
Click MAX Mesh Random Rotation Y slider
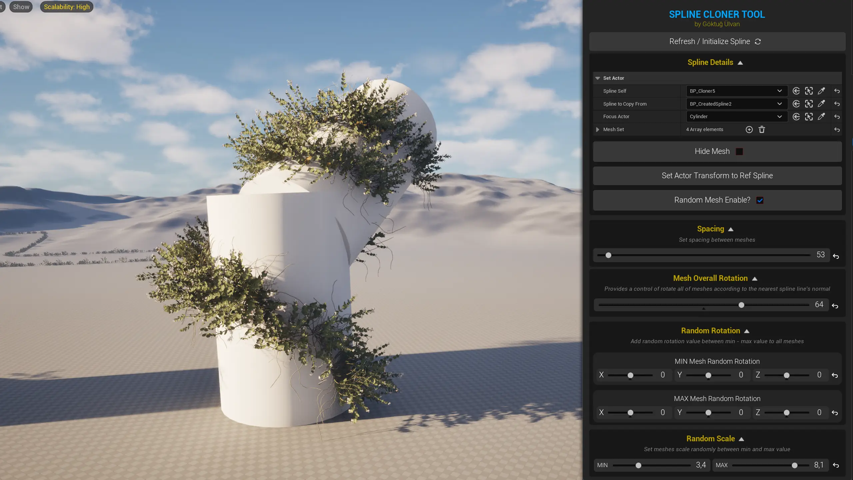(708, 413)
